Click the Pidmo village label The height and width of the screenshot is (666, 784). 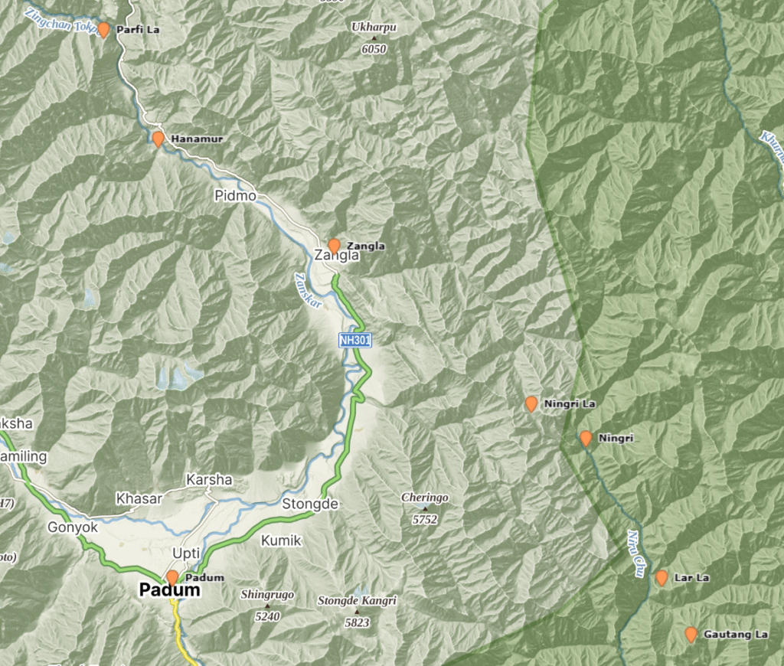tap(236, 195)
